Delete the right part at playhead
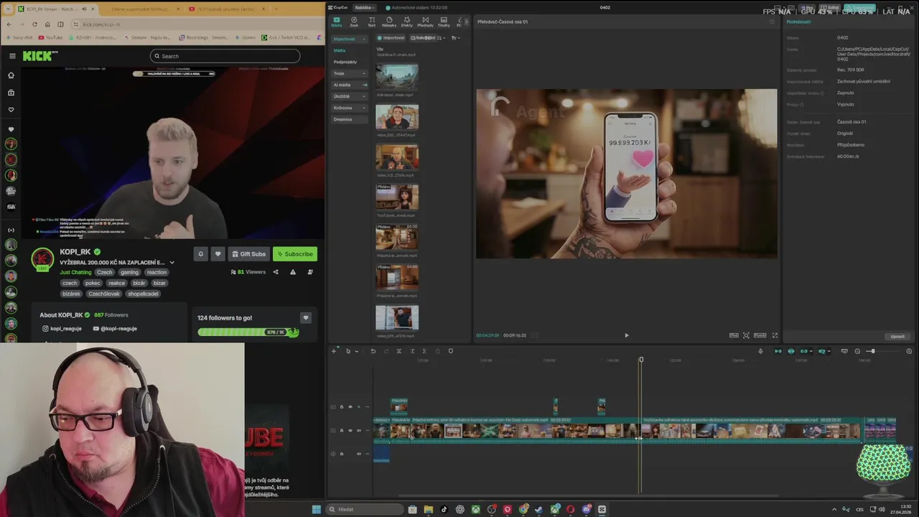 point(424,351)
